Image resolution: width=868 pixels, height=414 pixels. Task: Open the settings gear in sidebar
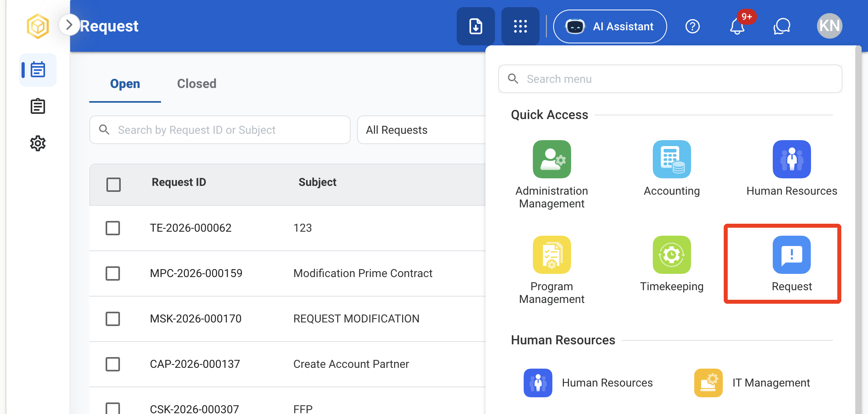pyautogui.click(x=38, y=143)
